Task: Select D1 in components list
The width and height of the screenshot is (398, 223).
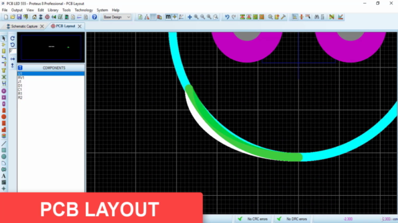Action: 51,85
